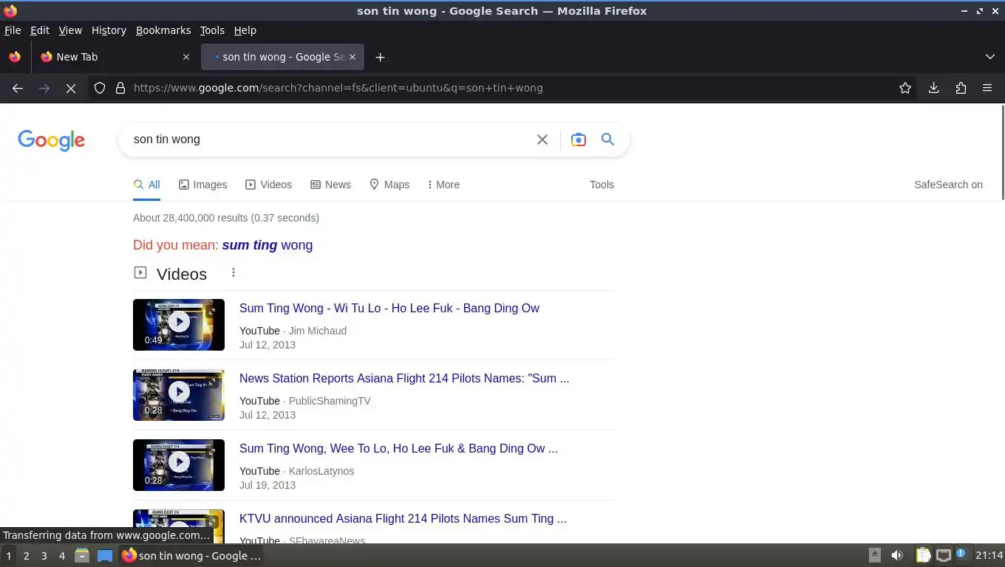1005x567 pixels.
Task: Search by image with camera icon
Action: coord(579,140)
